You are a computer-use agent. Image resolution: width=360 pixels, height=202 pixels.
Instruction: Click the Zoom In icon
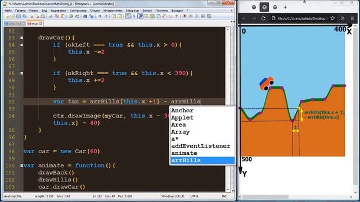pos(100,16)
